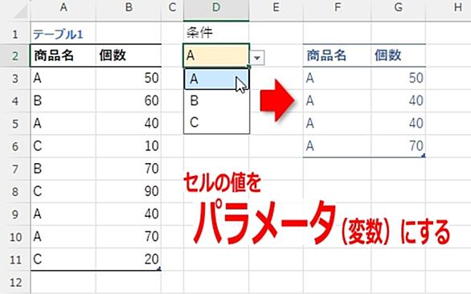
Task: Click cell B11 with value 20
Action: click(x=129, y=259)
